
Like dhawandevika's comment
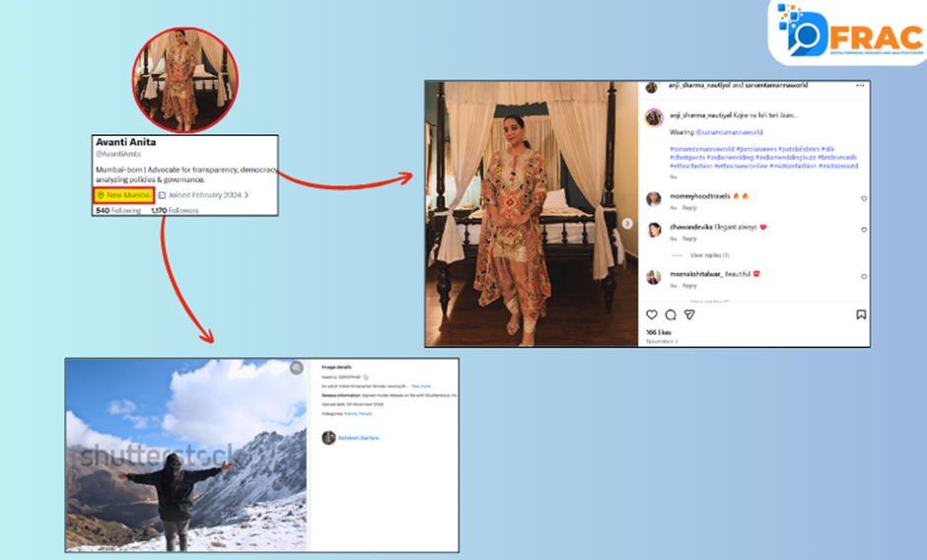click(864, 230)
